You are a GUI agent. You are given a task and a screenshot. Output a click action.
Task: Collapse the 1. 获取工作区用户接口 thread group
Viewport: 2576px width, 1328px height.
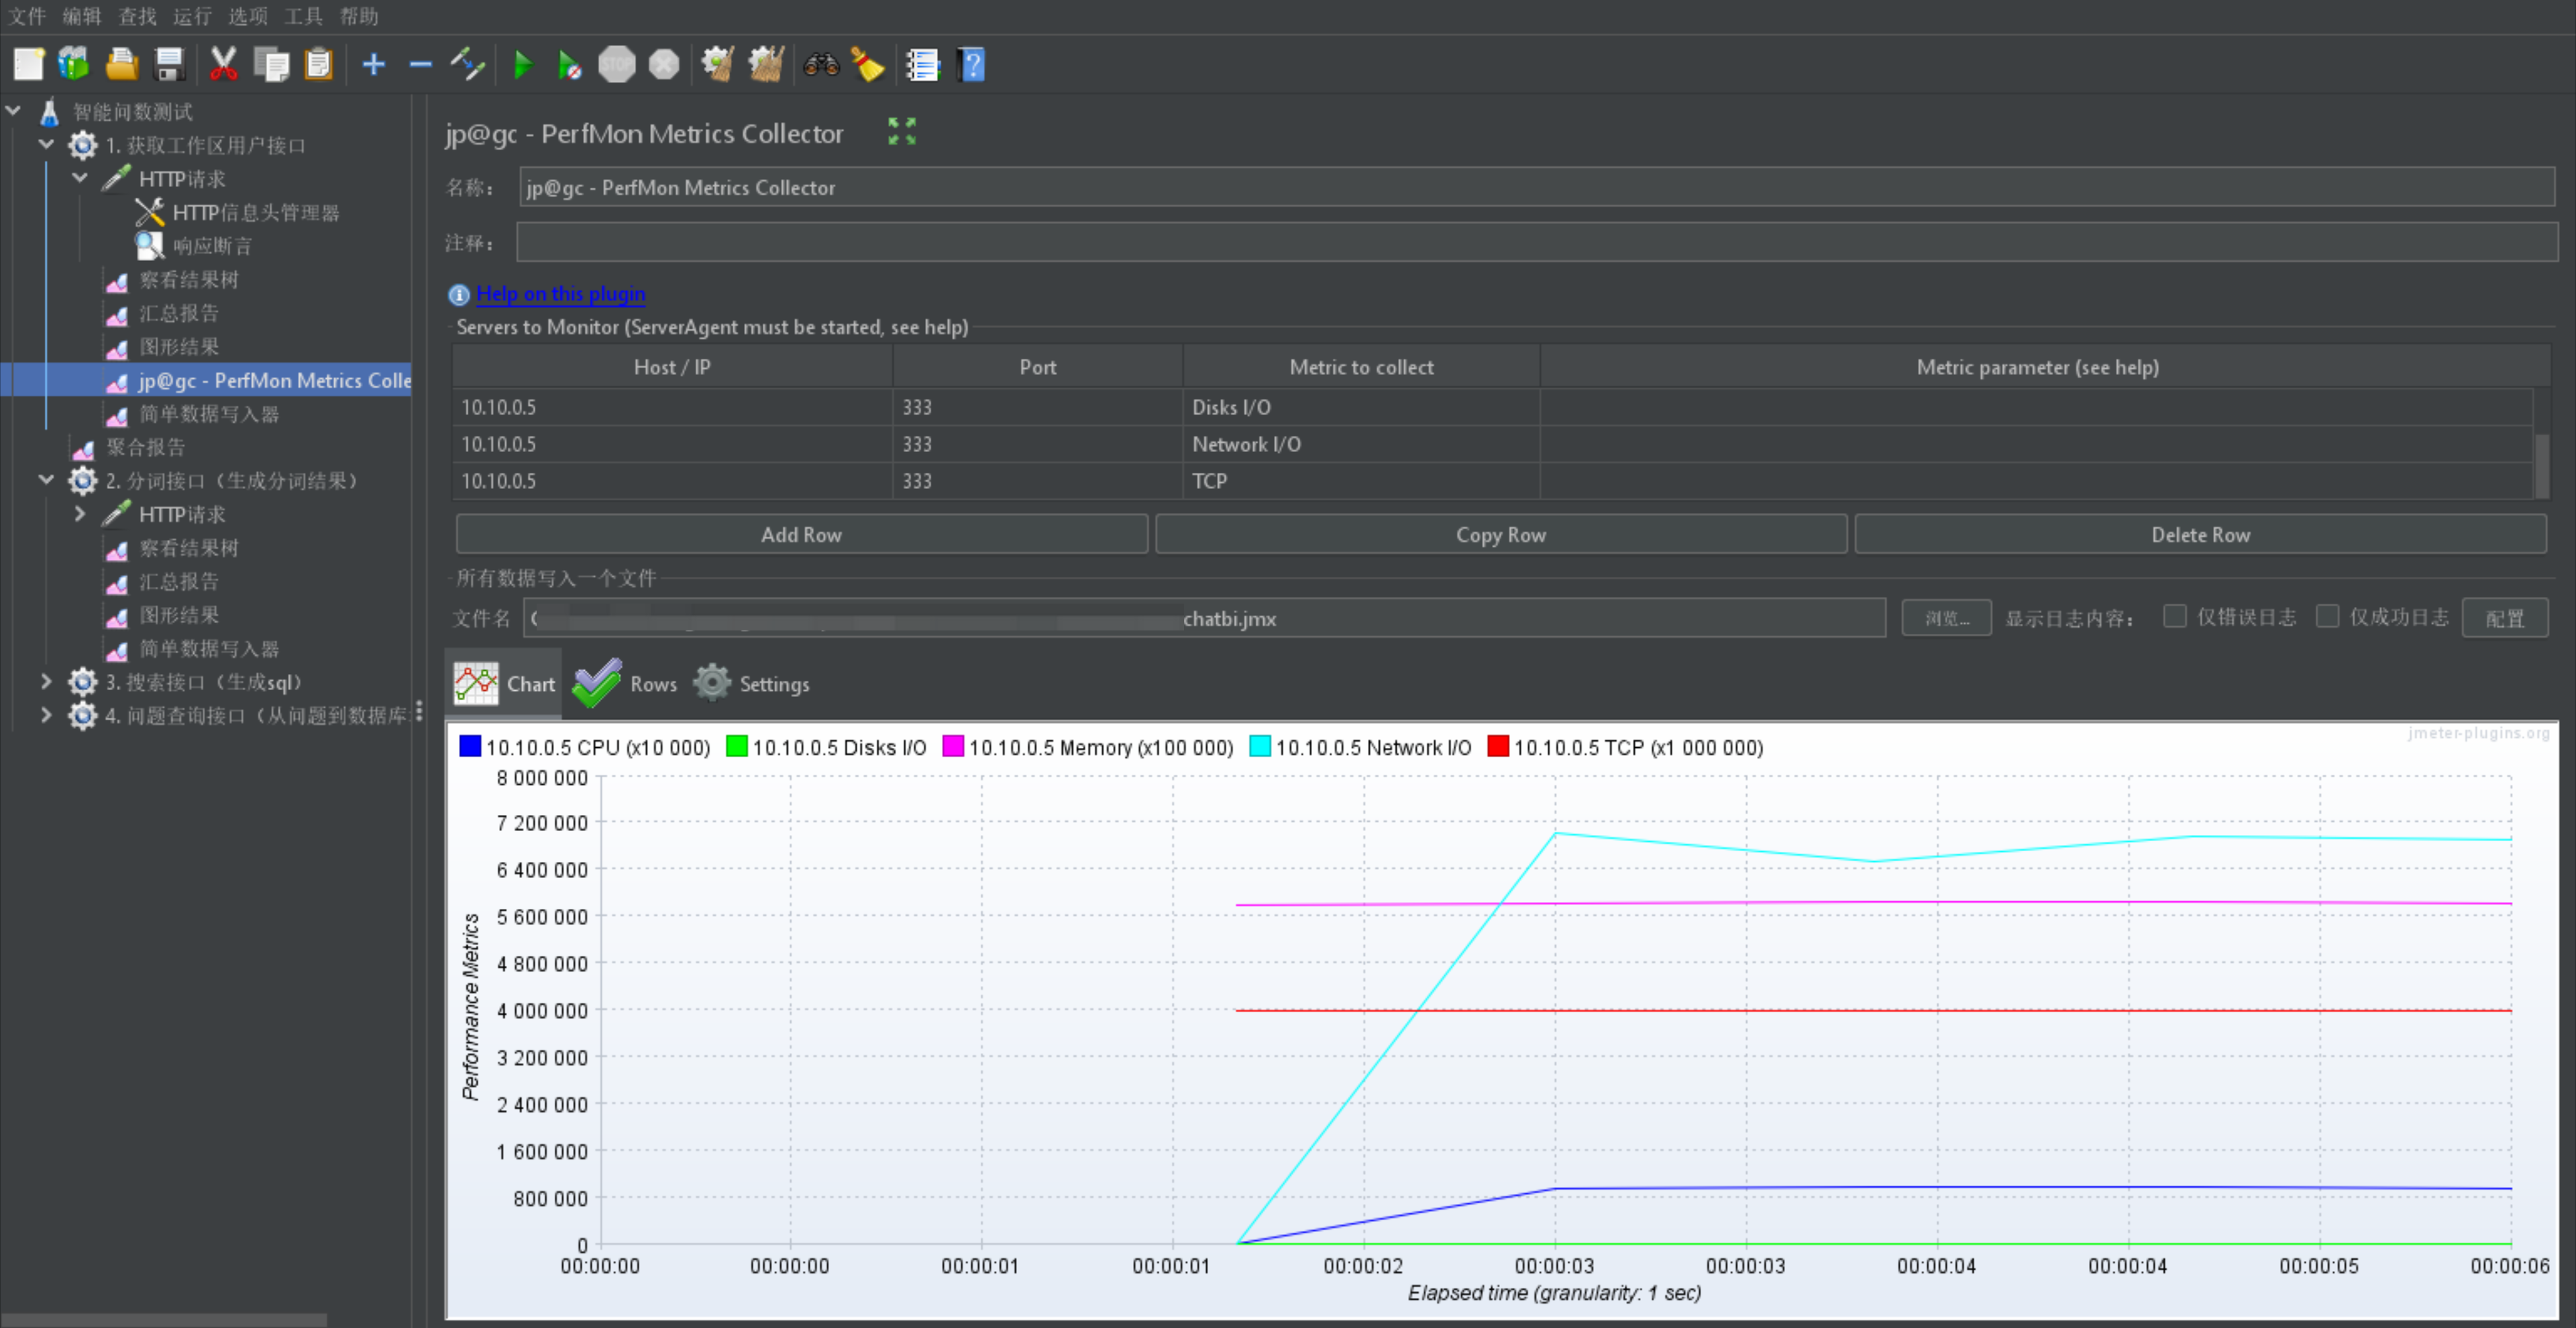[x=46, y=144]
